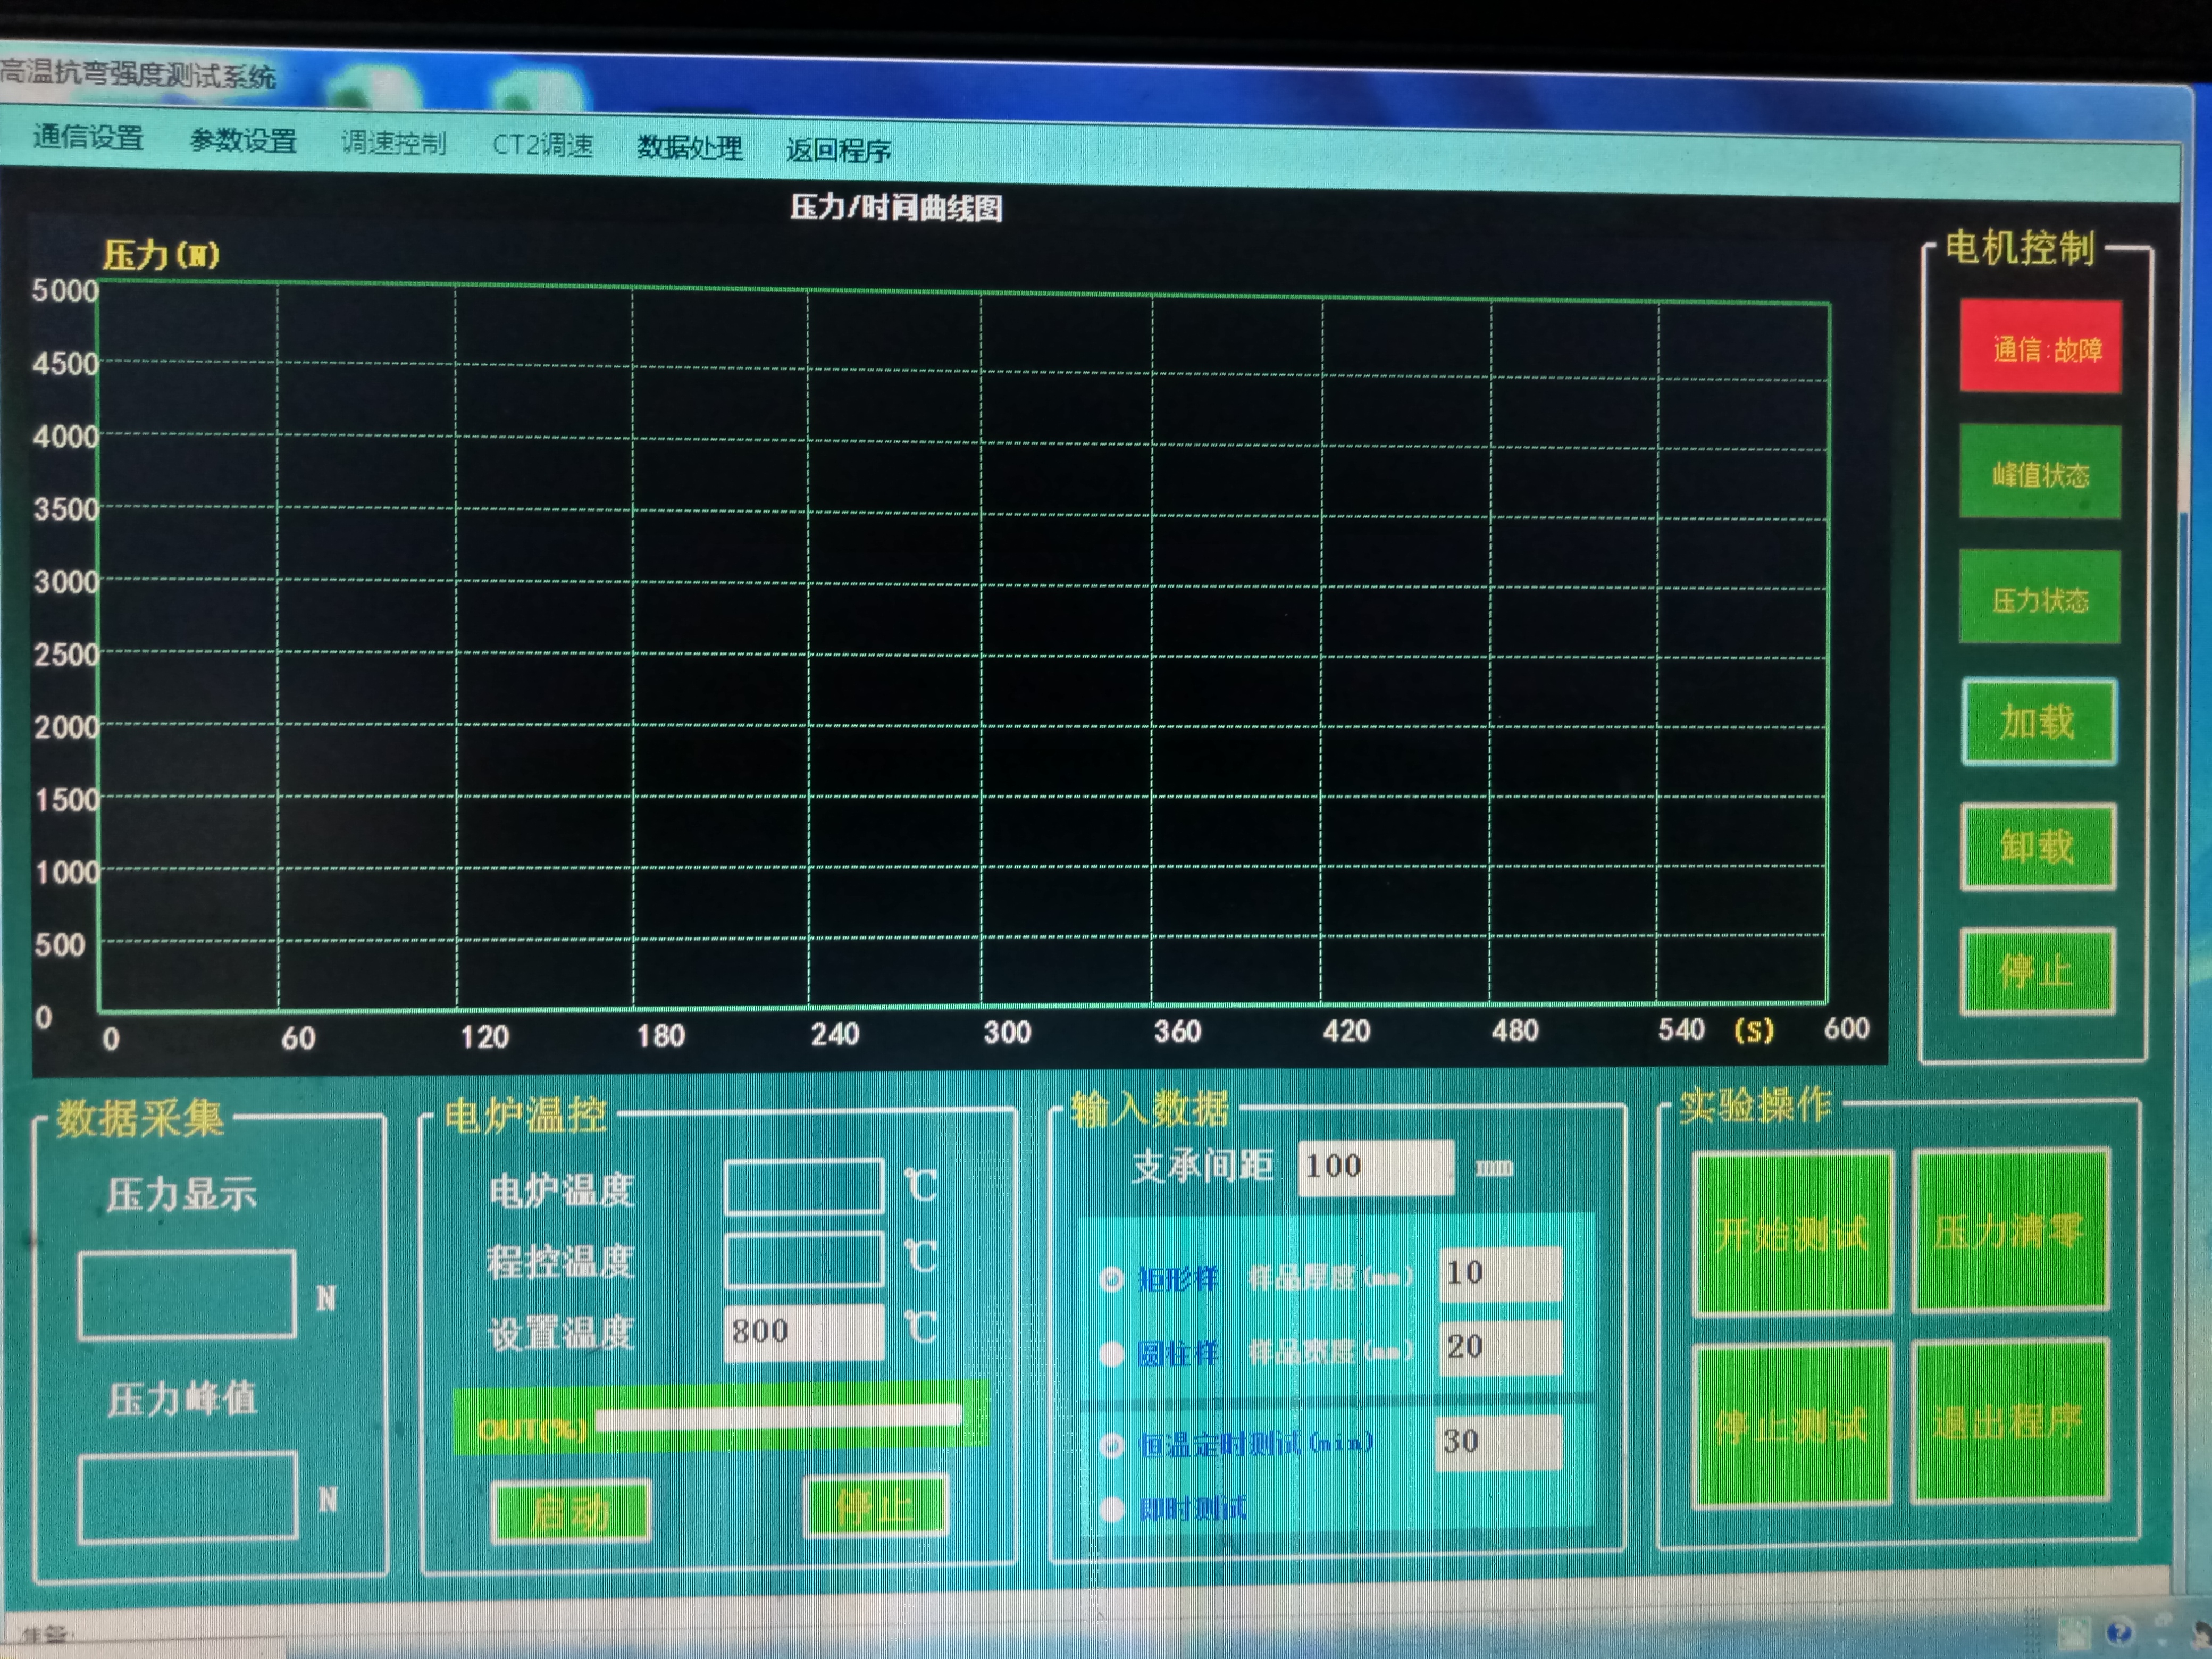
Task: Click the 支承间距 input field showing 100
Action: (1375, 1167)
